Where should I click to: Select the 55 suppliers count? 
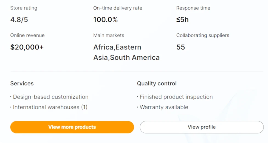click(x=181, y=47)
